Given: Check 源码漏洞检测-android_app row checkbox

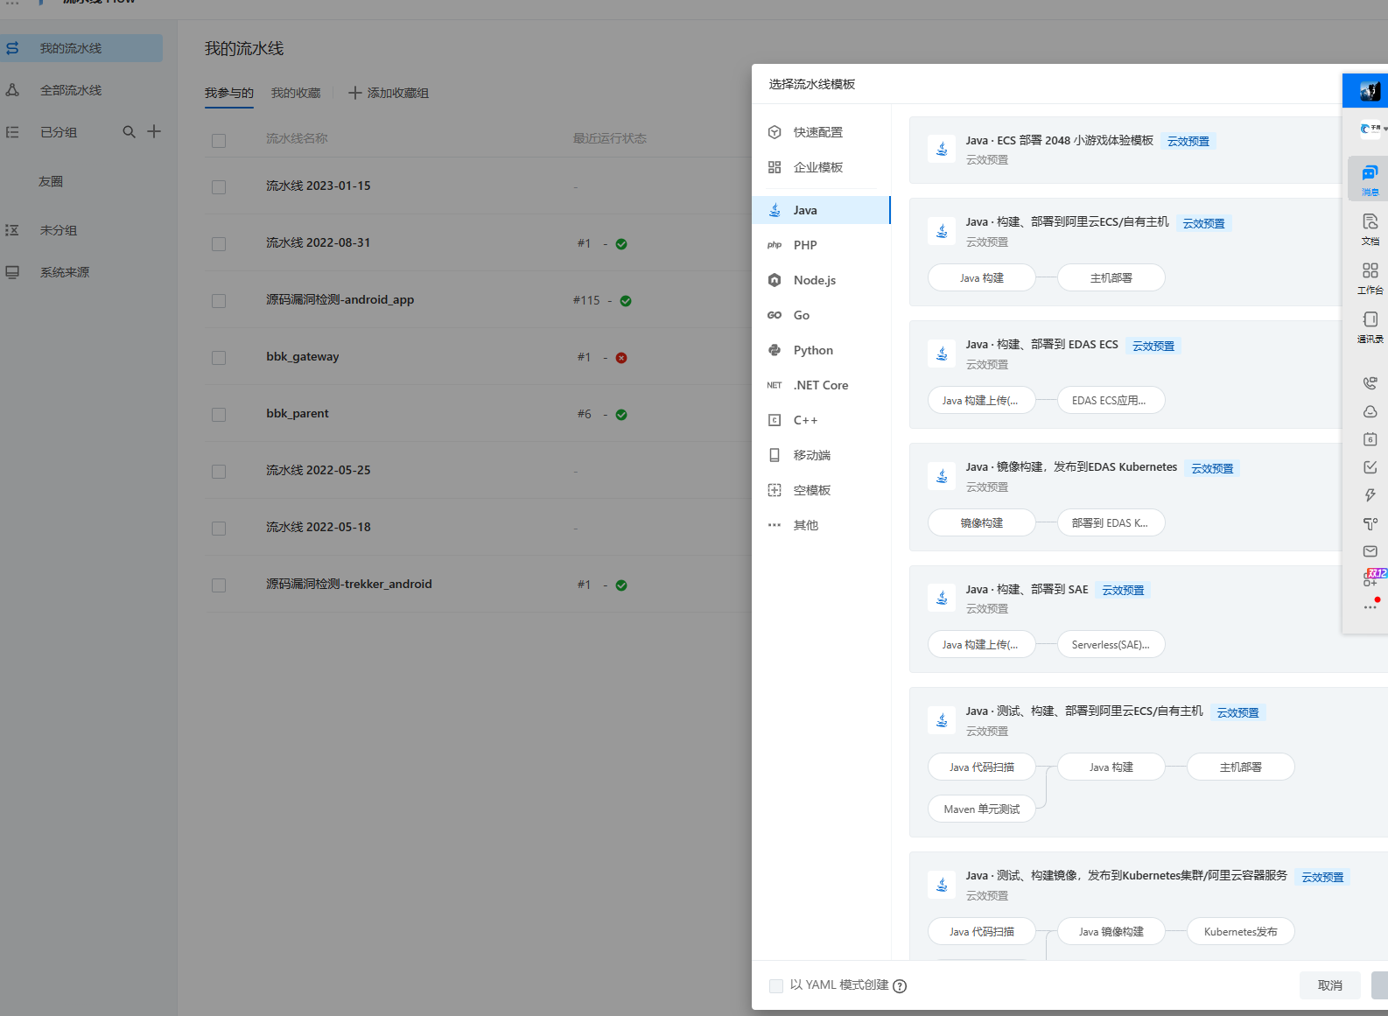Looking at the screenshot, I should click(219, 301).
